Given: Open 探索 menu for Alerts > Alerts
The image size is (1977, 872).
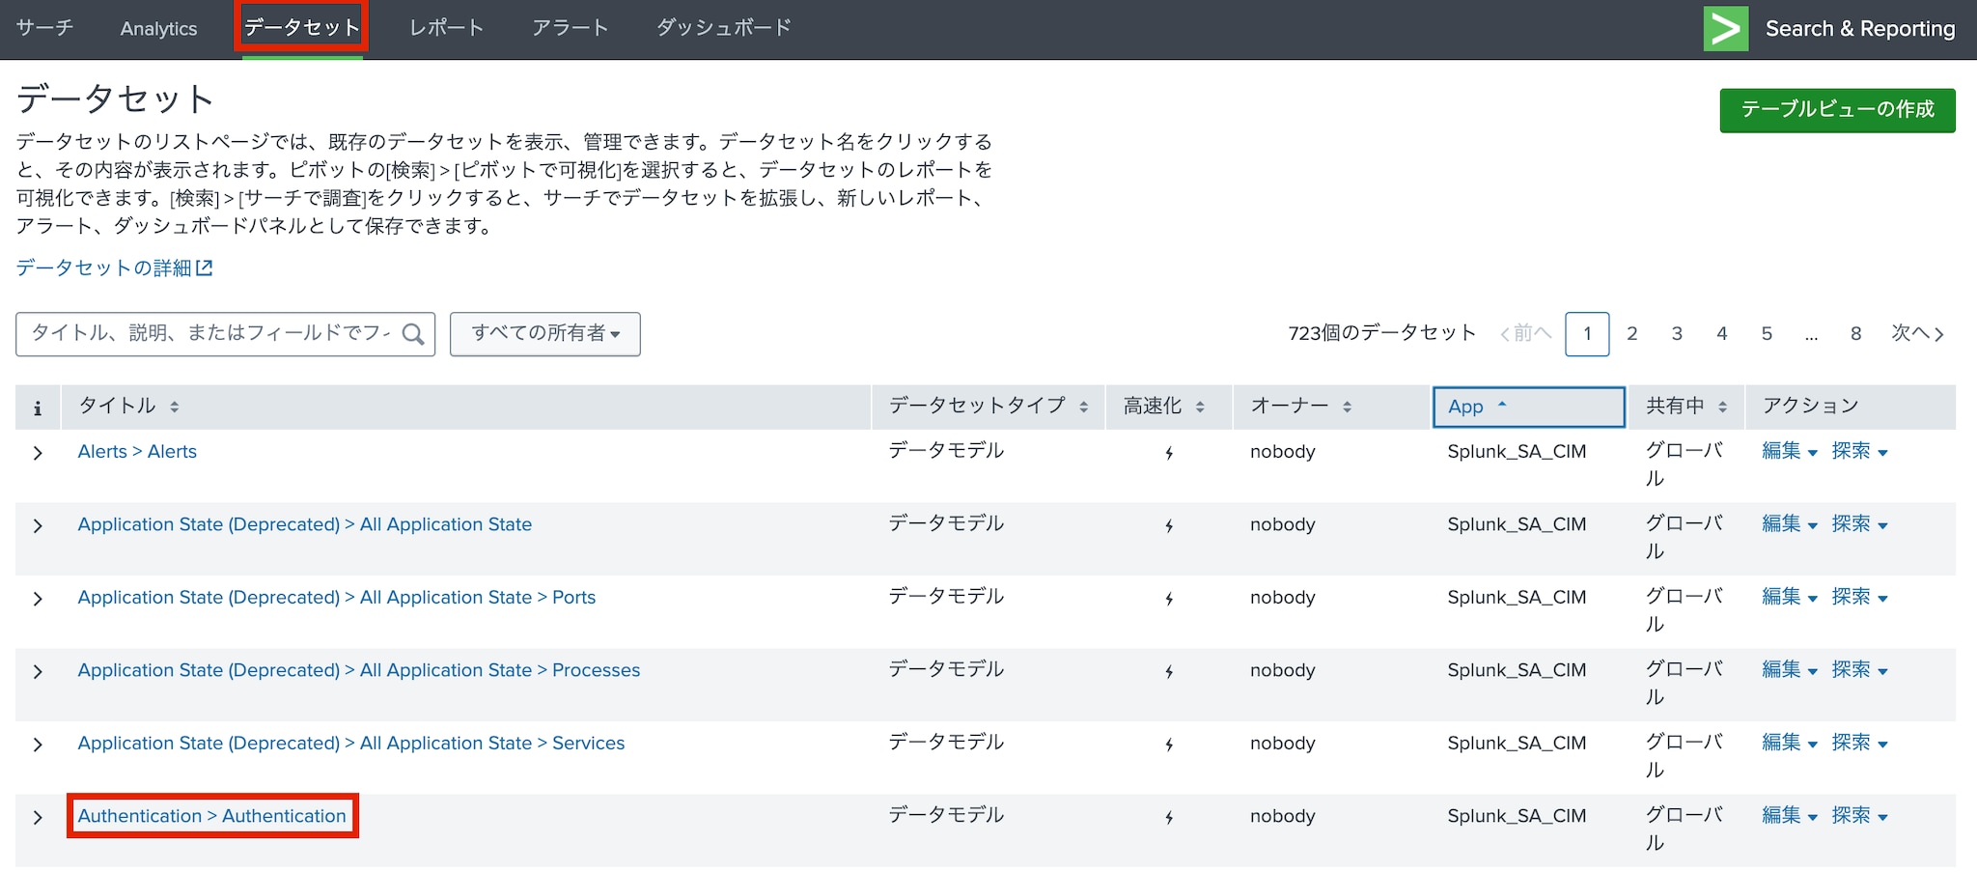Looking at the screenshot, I should pyautogui.click(x=1859, y=451).
